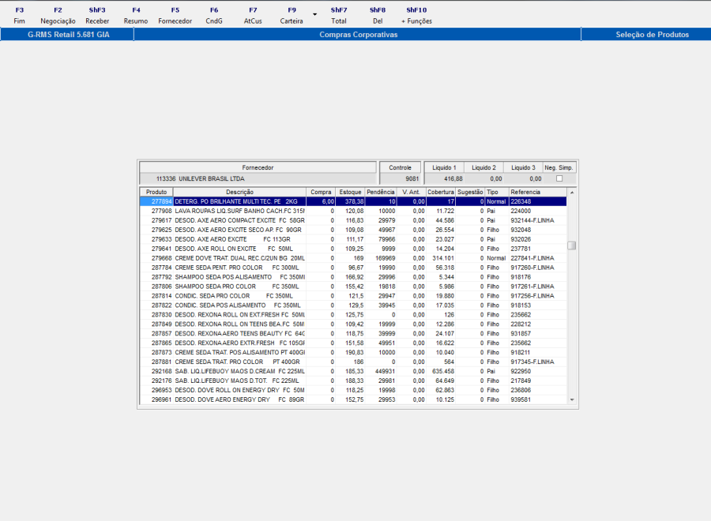Select the F7 AtCus toolbar button
The image size is (711, 521).
pos(253,16)
